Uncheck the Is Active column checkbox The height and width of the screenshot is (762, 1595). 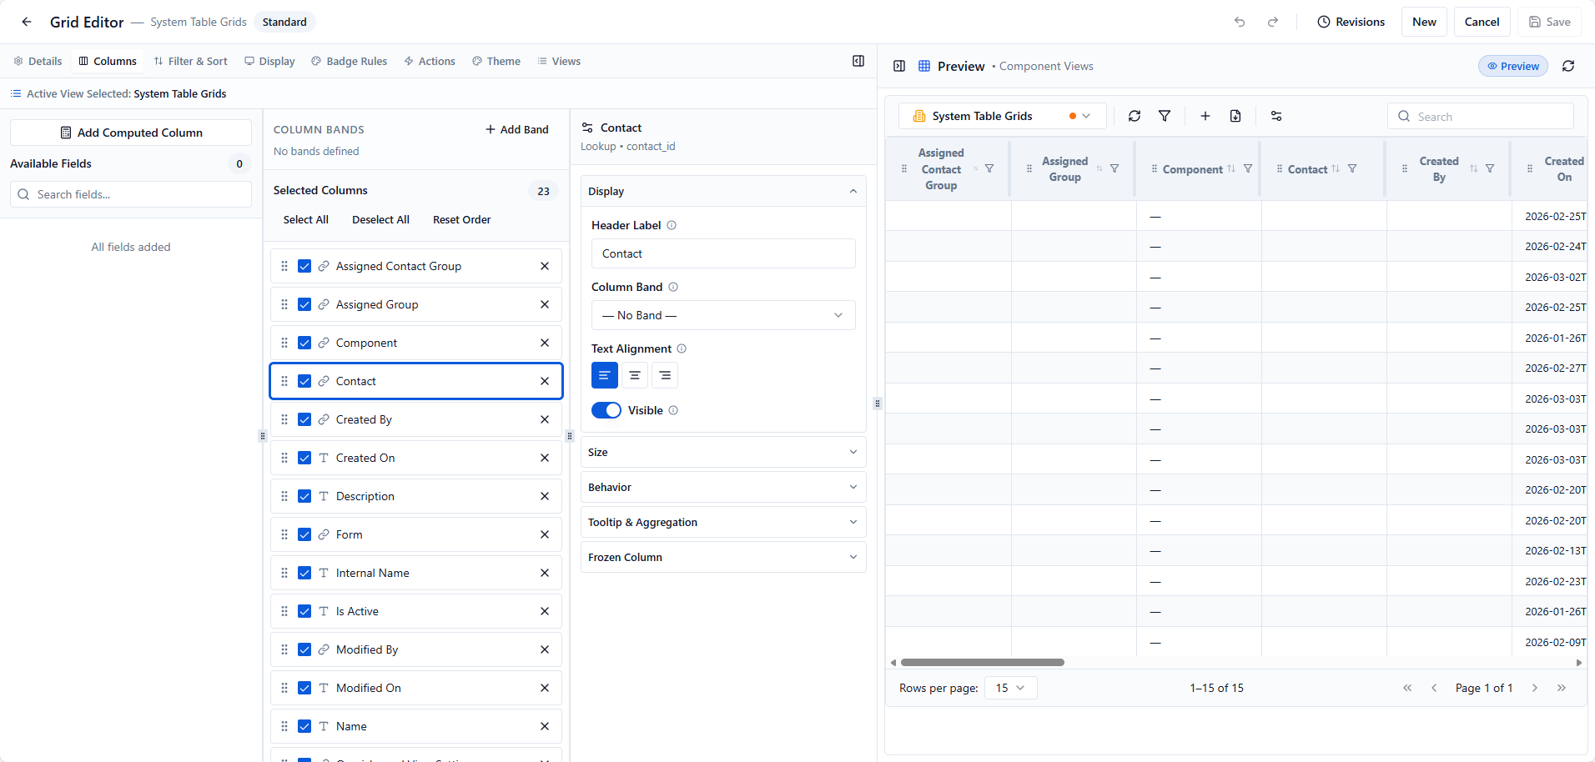coord(304,611)
